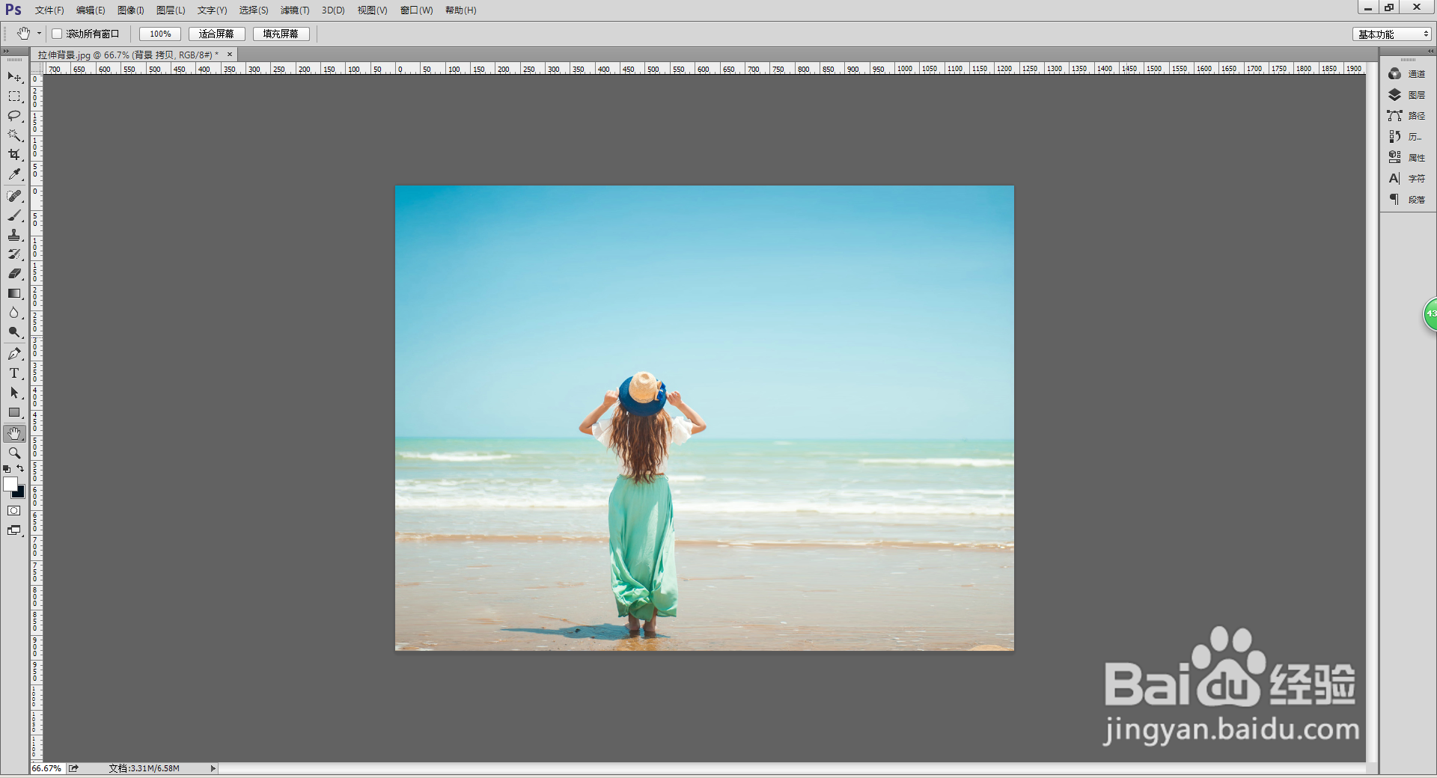Toggle Quick Mask mode
The height and width of the screenshot is (778, 1437).
(x=14, y=511)
